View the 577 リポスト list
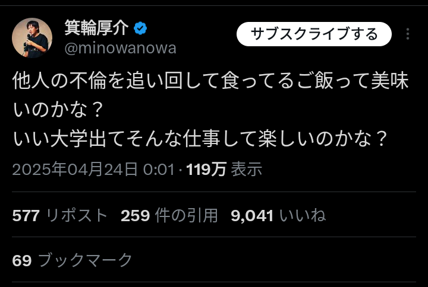The width and height of the screenshot is (428, 287). 60,215
